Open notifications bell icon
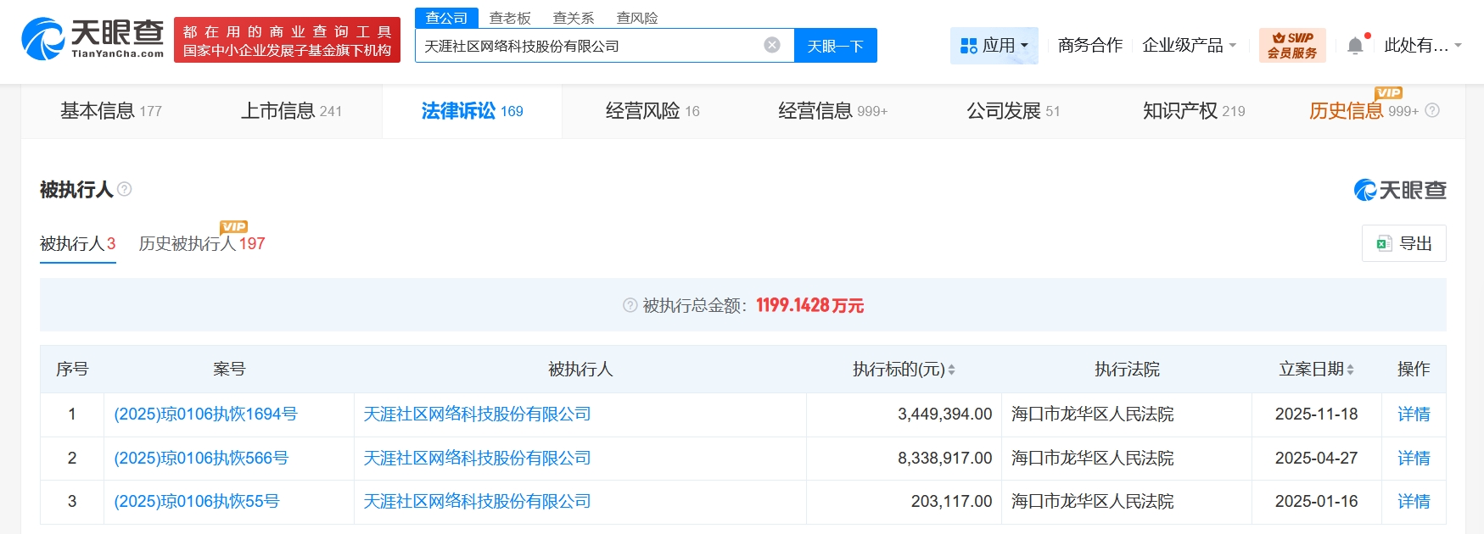This screenshot has width=1484, height=534. 1355,46
